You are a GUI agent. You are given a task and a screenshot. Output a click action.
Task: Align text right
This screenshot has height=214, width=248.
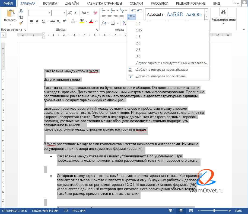point(116,17)
